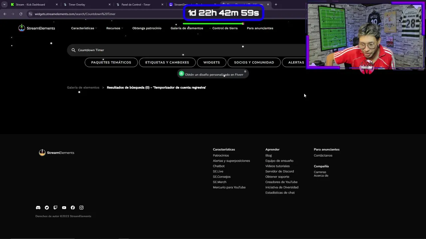Open Acerca de footer link
The width and height of the screenshot is (426, 239).
point(321,176)
